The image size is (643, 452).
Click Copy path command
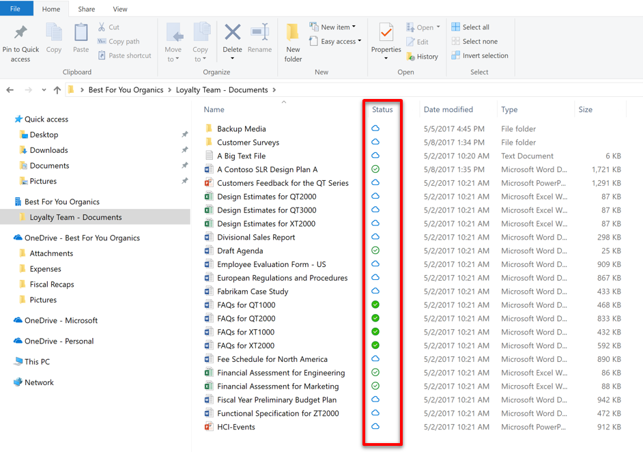[x=119, y=42]
